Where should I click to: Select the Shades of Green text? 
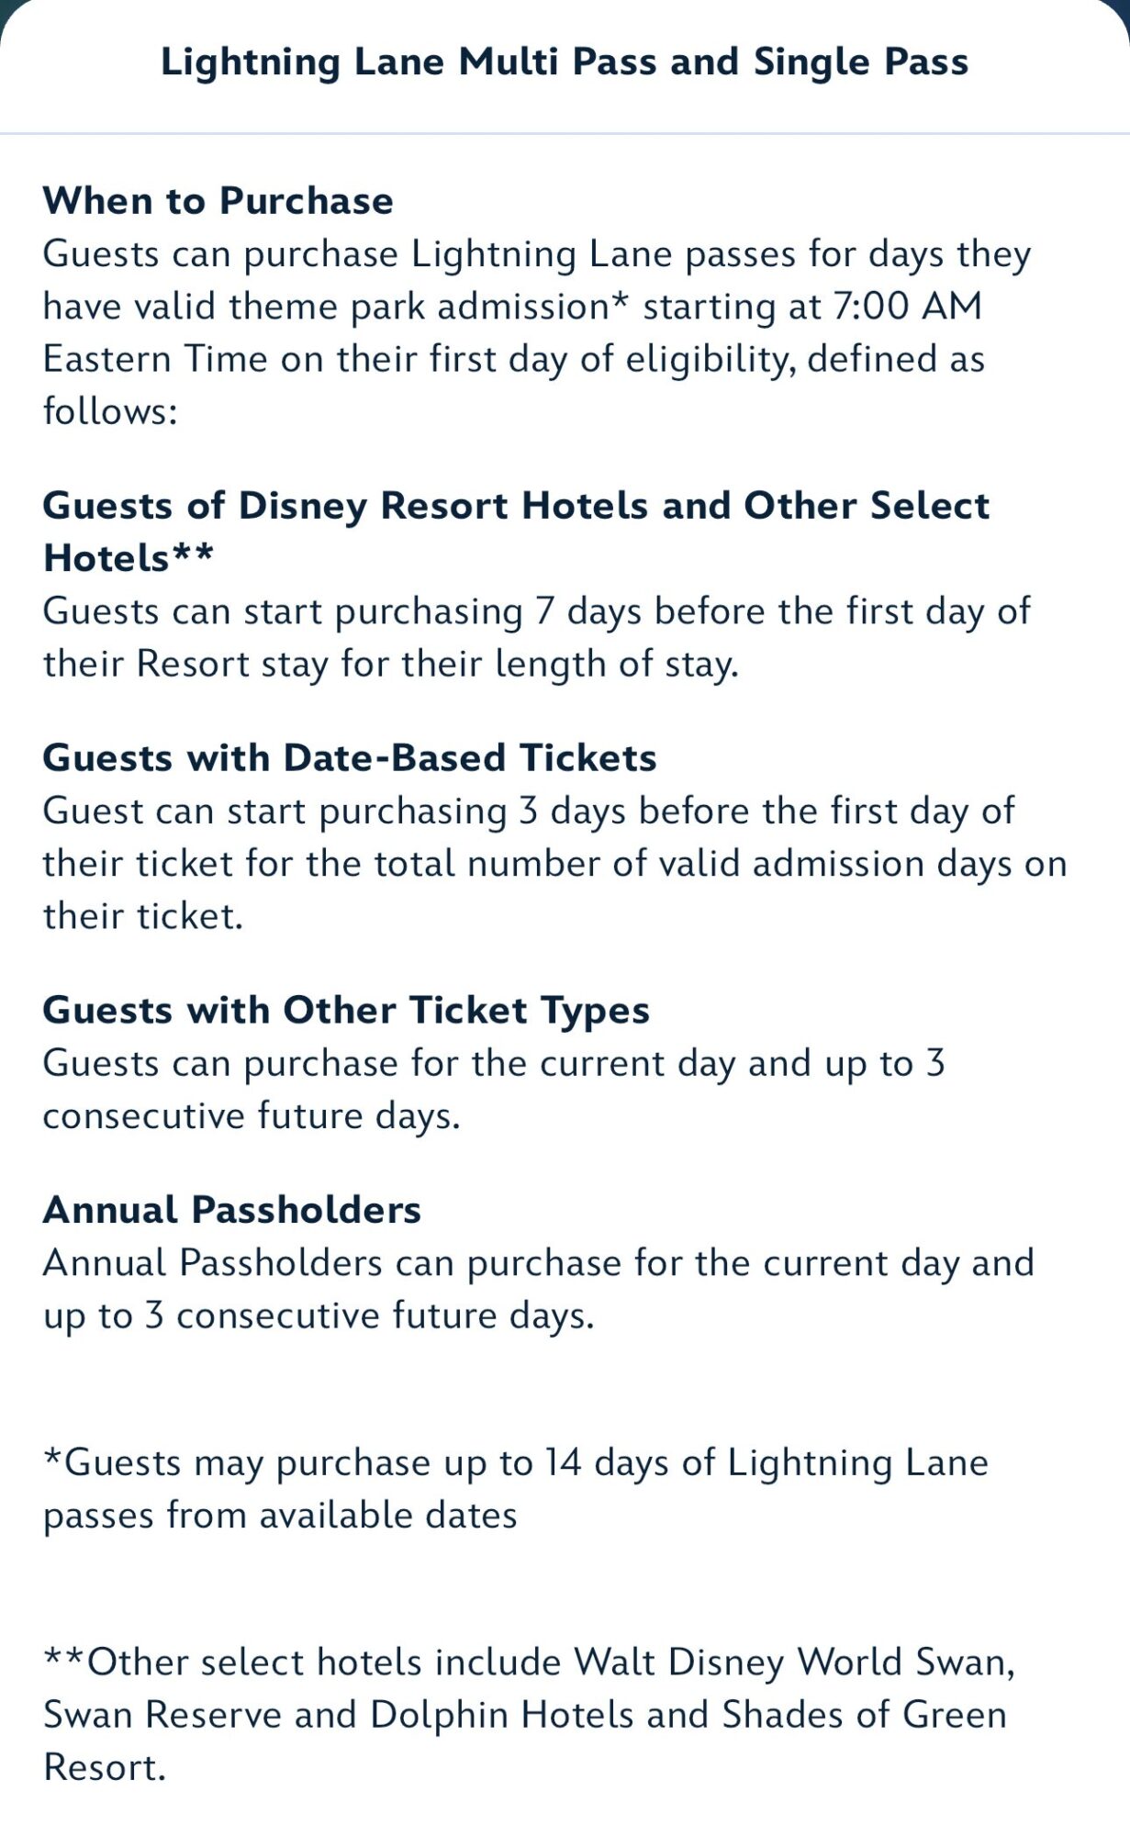(864, 1715)
